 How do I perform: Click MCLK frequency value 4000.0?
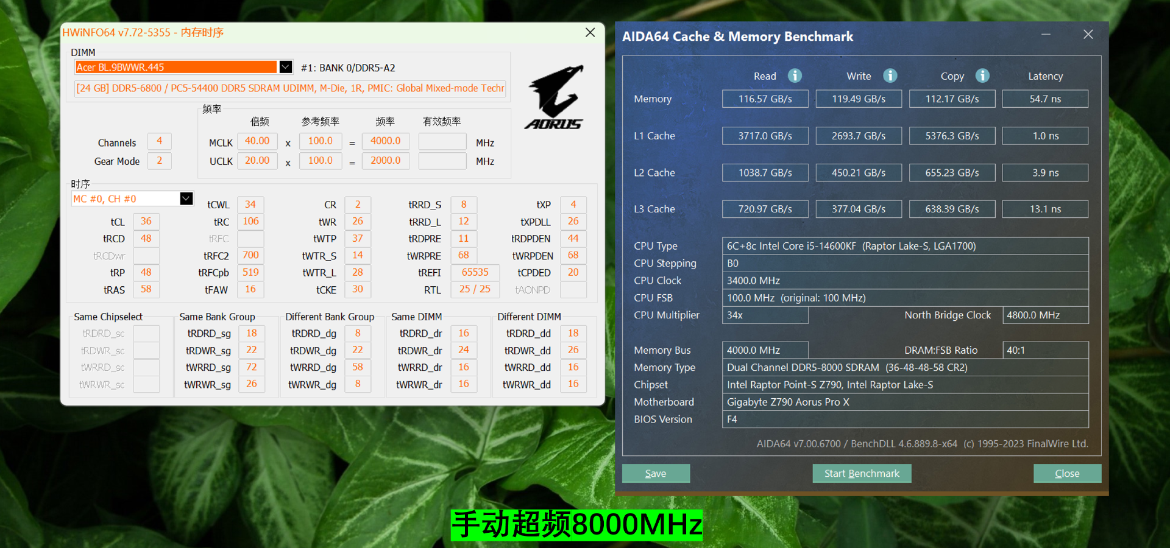386,141
